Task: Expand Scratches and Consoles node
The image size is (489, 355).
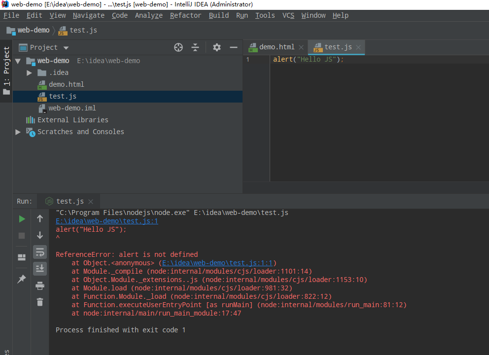Action: pos(18,132)
